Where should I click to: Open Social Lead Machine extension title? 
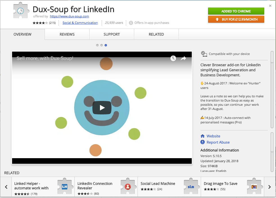158,184
